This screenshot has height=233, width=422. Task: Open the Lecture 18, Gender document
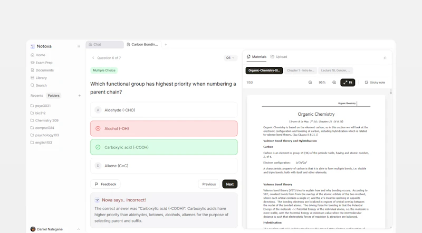335,70
